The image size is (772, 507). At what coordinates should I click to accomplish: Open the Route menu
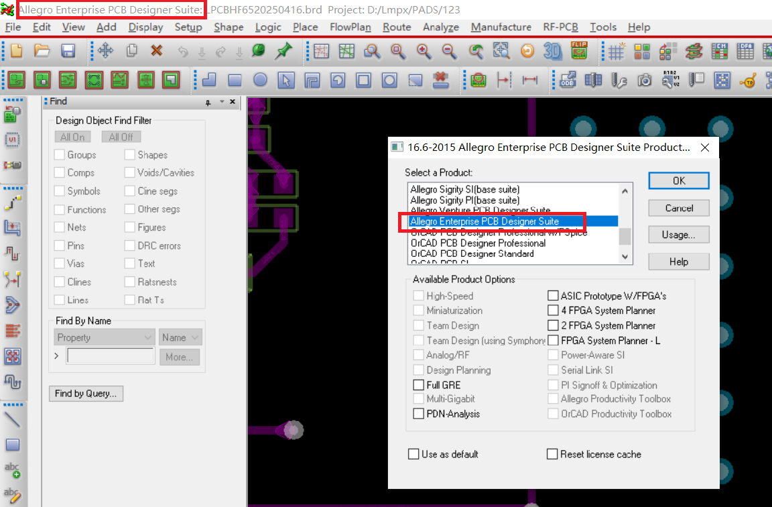click(397, 27)
